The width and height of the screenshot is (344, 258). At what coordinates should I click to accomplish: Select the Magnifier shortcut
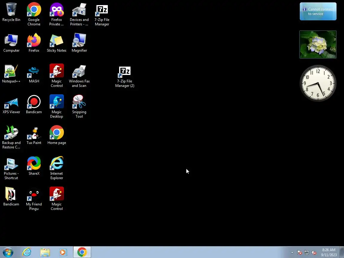coord(79,43)
